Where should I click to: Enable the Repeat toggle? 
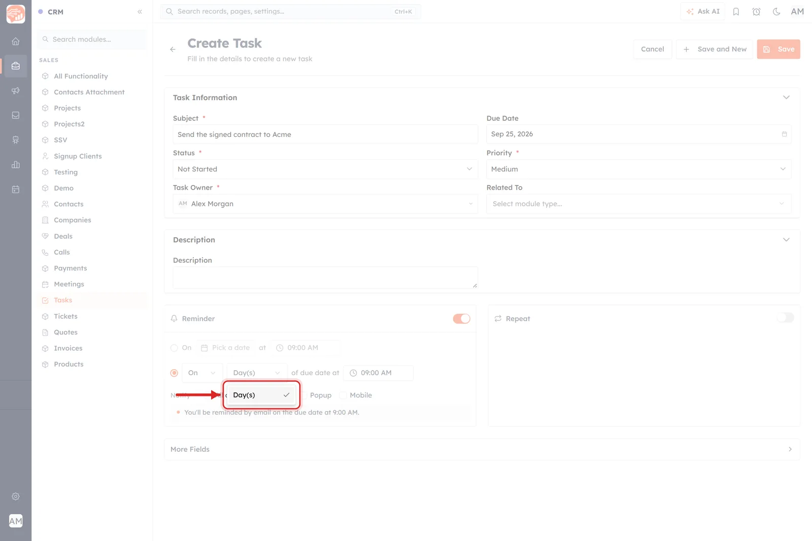coord(785,318)
